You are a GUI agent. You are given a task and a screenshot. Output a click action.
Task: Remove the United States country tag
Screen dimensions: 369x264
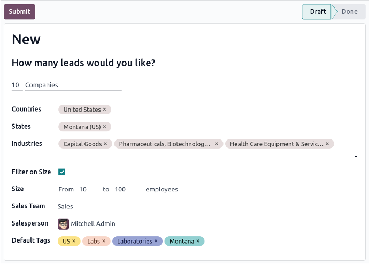[104, 110]
